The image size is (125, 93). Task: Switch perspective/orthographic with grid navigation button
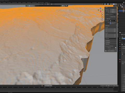(102, 20)
